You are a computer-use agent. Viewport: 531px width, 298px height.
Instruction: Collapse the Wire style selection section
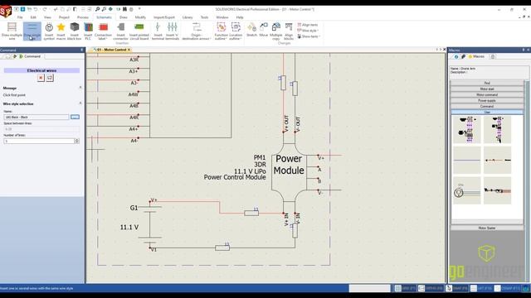(x=80, y=103)
